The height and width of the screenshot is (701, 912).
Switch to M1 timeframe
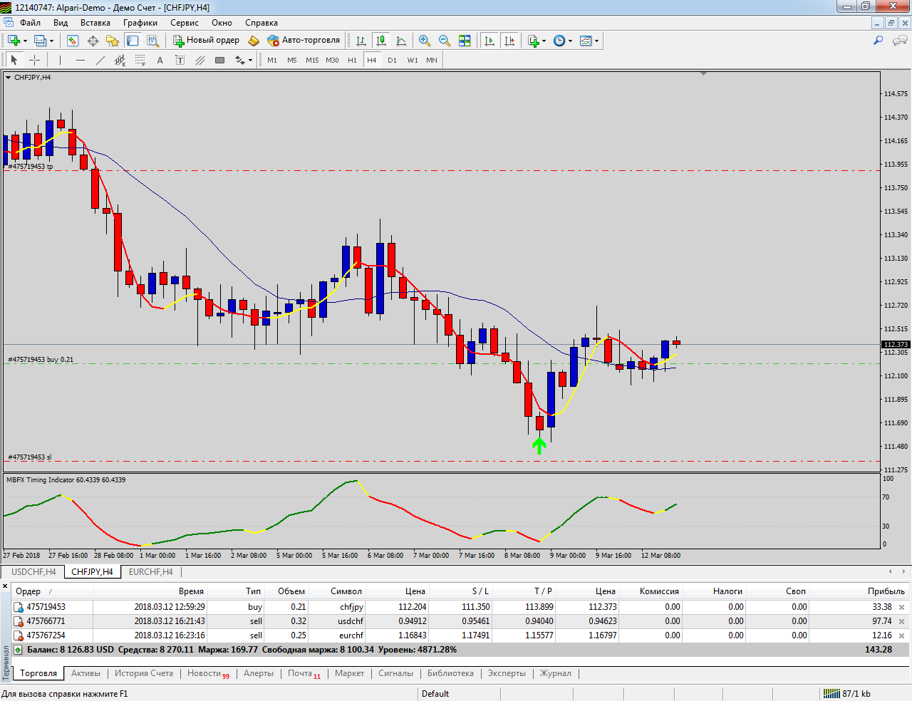point(272,61)
